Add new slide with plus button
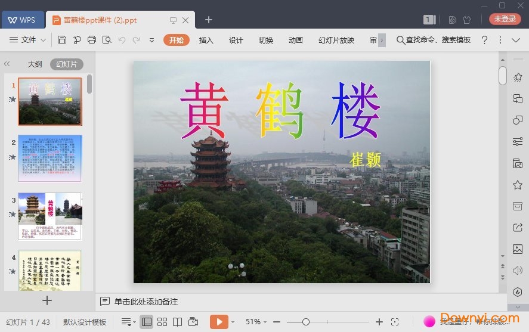 click(x=47, y=300)
